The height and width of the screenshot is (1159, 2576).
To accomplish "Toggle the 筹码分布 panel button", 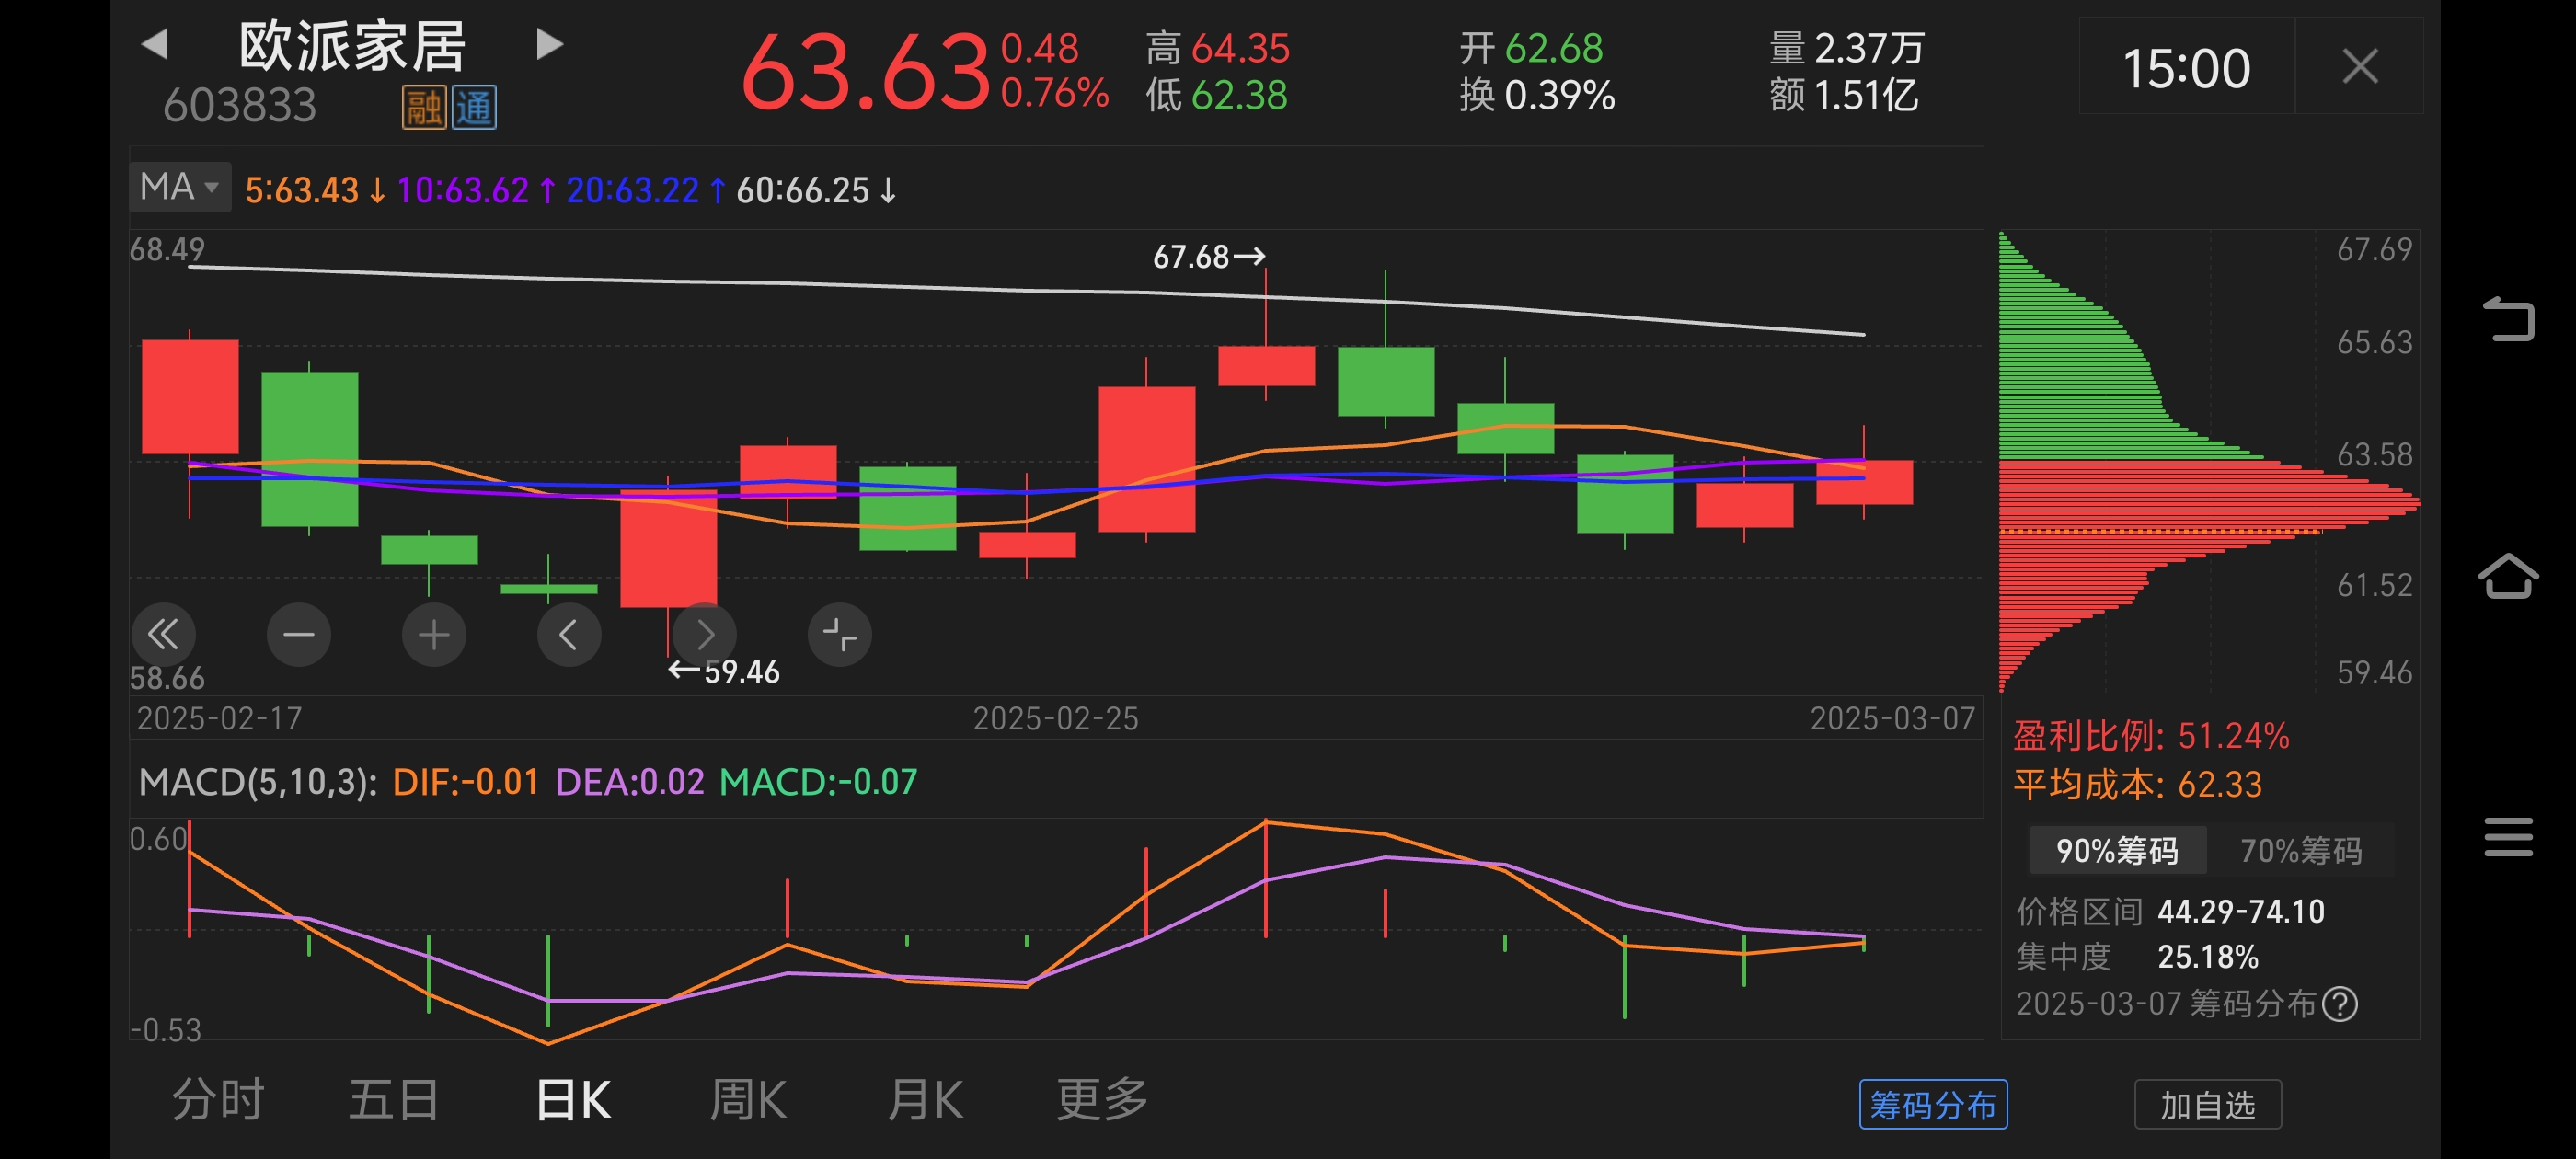I will 1932,1104.
